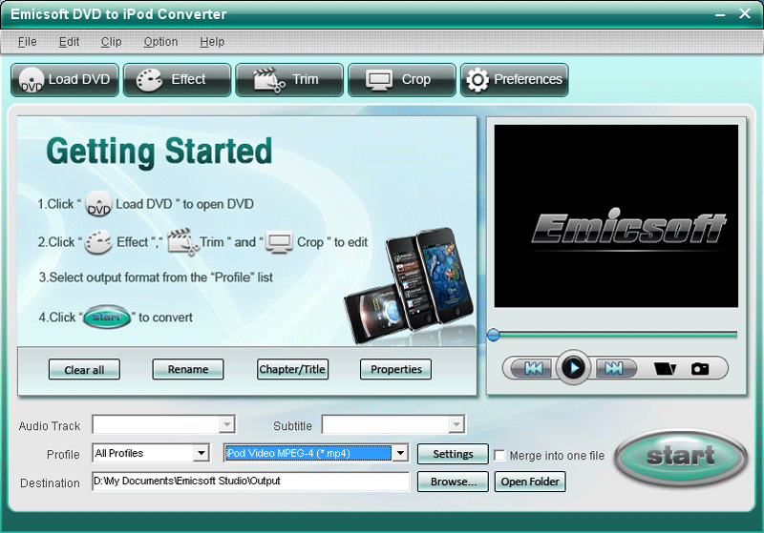Minimize the Emicsoft converter window
This screenshot has height=533, width=764.
click(720, 14)
